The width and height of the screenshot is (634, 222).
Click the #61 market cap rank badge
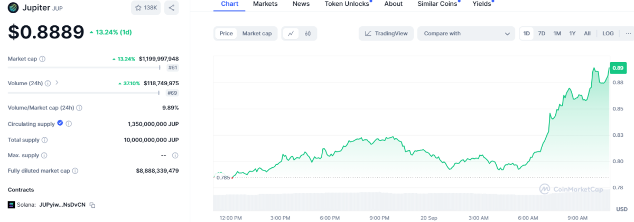click(x=172, y=68)
